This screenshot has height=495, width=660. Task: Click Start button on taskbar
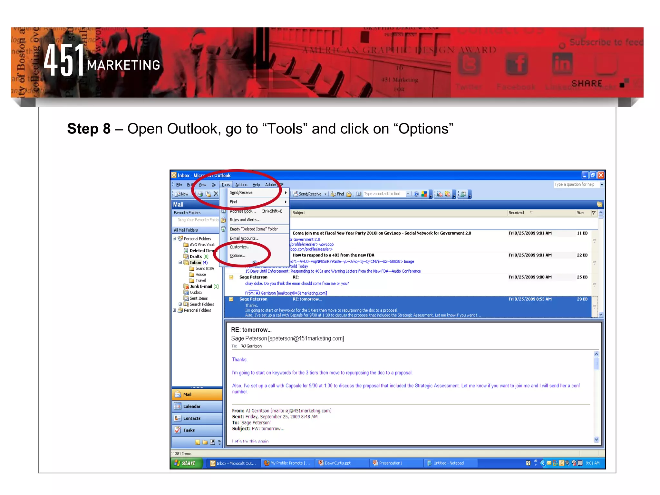[187, 463]
